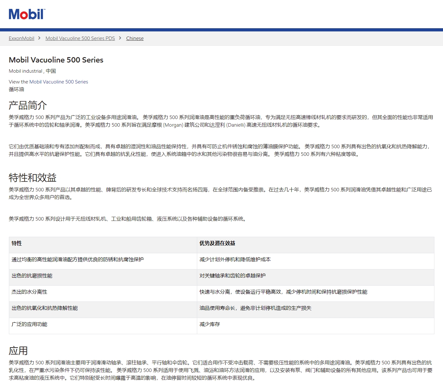Click the 循环油 category text
The height and width of the screenshot is (391, 443).
17,89
